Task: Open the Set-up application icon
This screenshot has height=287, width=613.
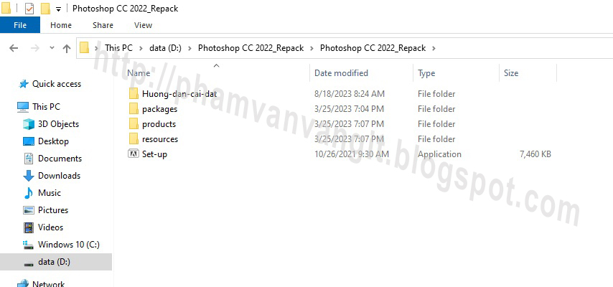Action: (134, 154)
